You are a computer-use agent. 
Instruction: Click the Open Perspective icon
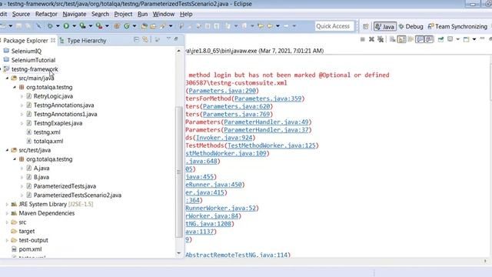[x=366, y=27]
